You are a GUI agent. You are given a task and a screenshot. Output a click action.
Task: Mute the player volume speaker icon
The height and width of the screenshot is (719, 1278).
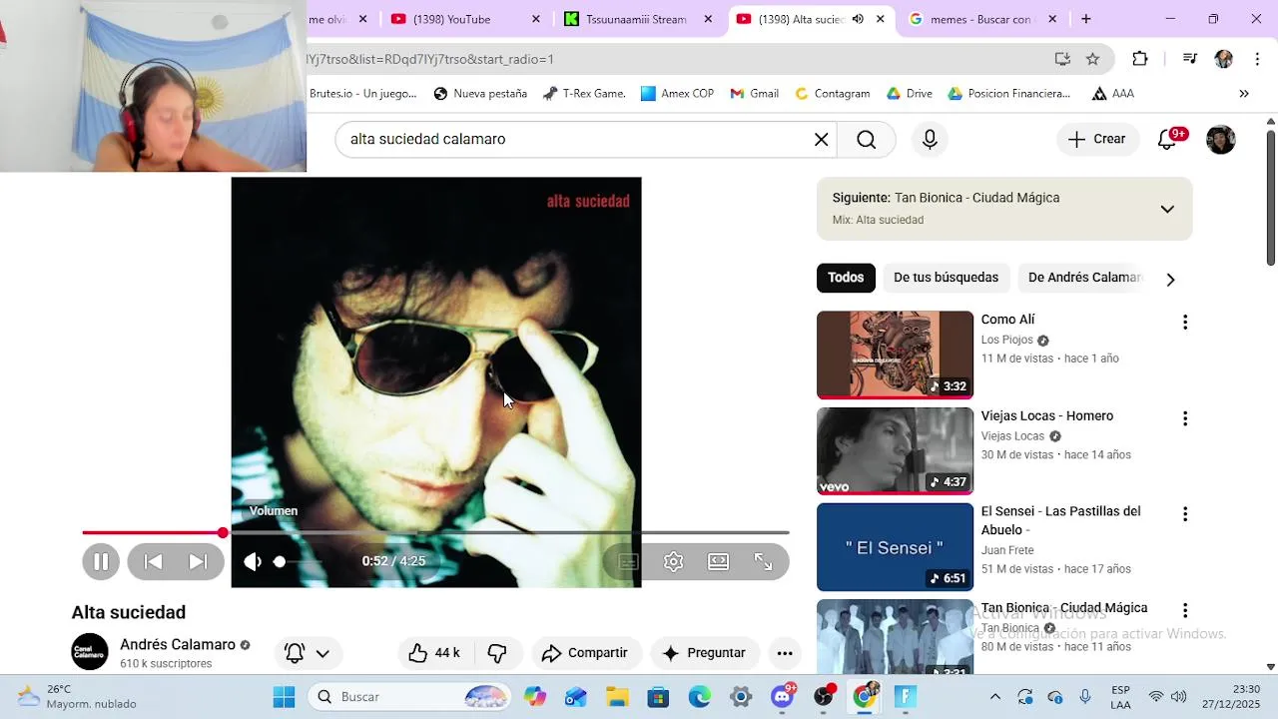pos(253,561)
